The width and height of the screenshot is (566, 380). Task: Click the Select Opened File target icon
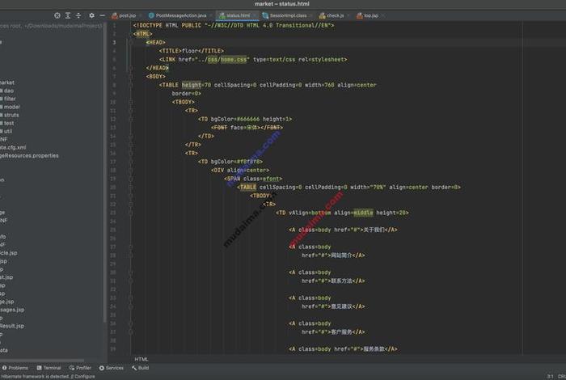[57, 15]
